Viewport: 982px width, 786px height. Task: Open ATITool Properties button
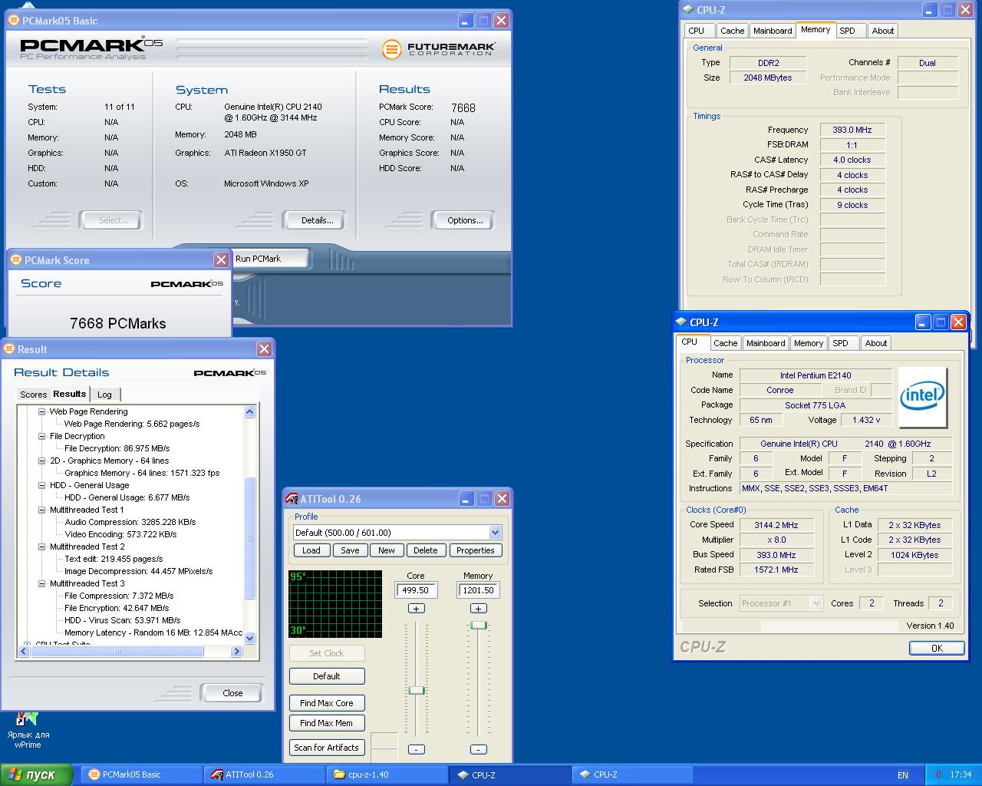475,550
